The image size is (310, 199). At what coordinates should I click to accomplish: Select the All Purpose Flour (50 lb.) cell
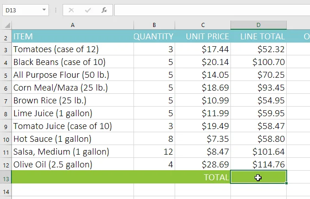(73, 75)
